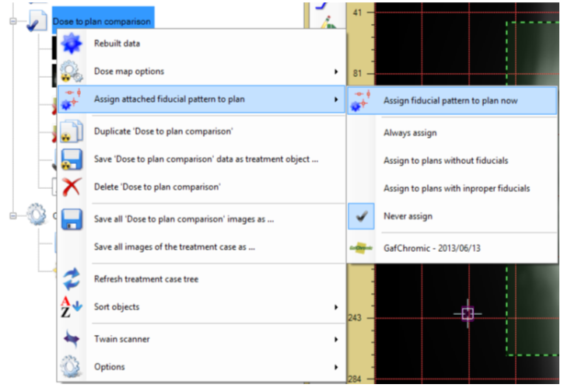Screen dimensions: 564x388
Task: Select the Always assign option
Action: point(410,133)
